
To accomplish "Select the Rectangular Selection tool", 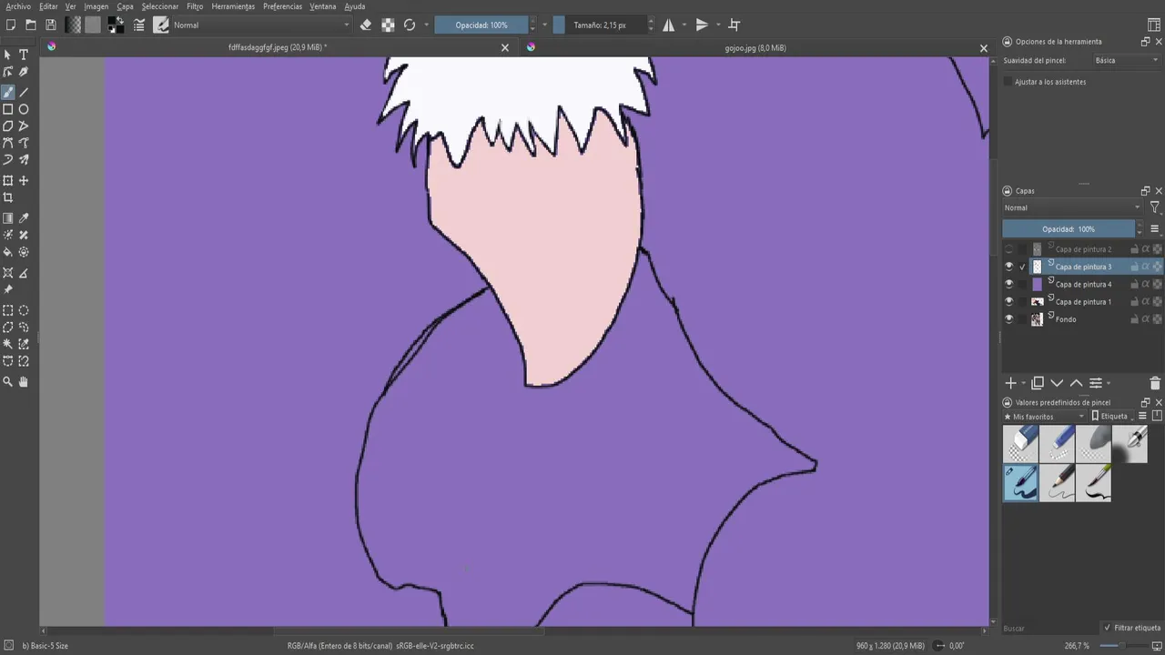I will coord(8,310).
